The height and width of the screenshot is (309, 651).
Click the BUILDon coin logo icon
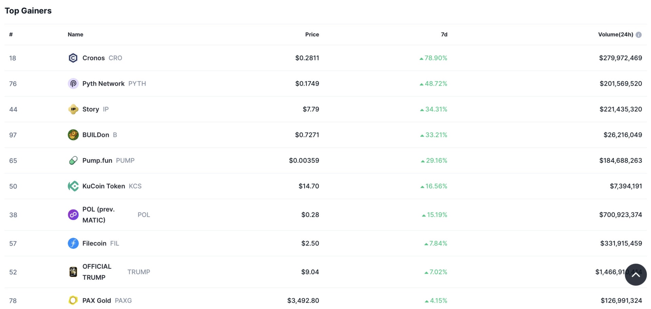tap(73, 135)
